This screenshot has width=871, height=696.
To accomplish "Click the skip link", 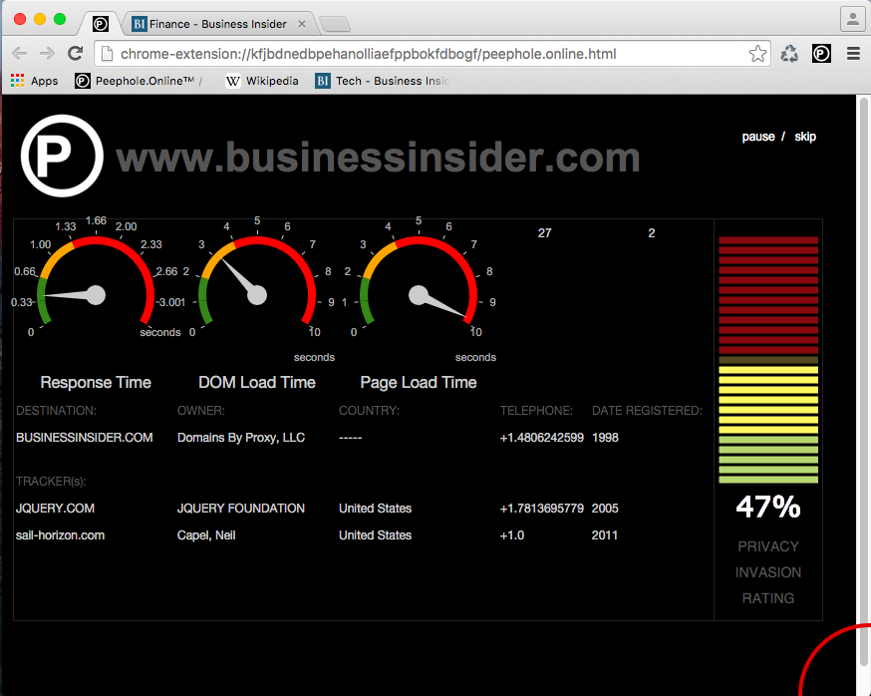I will point(805,137).
